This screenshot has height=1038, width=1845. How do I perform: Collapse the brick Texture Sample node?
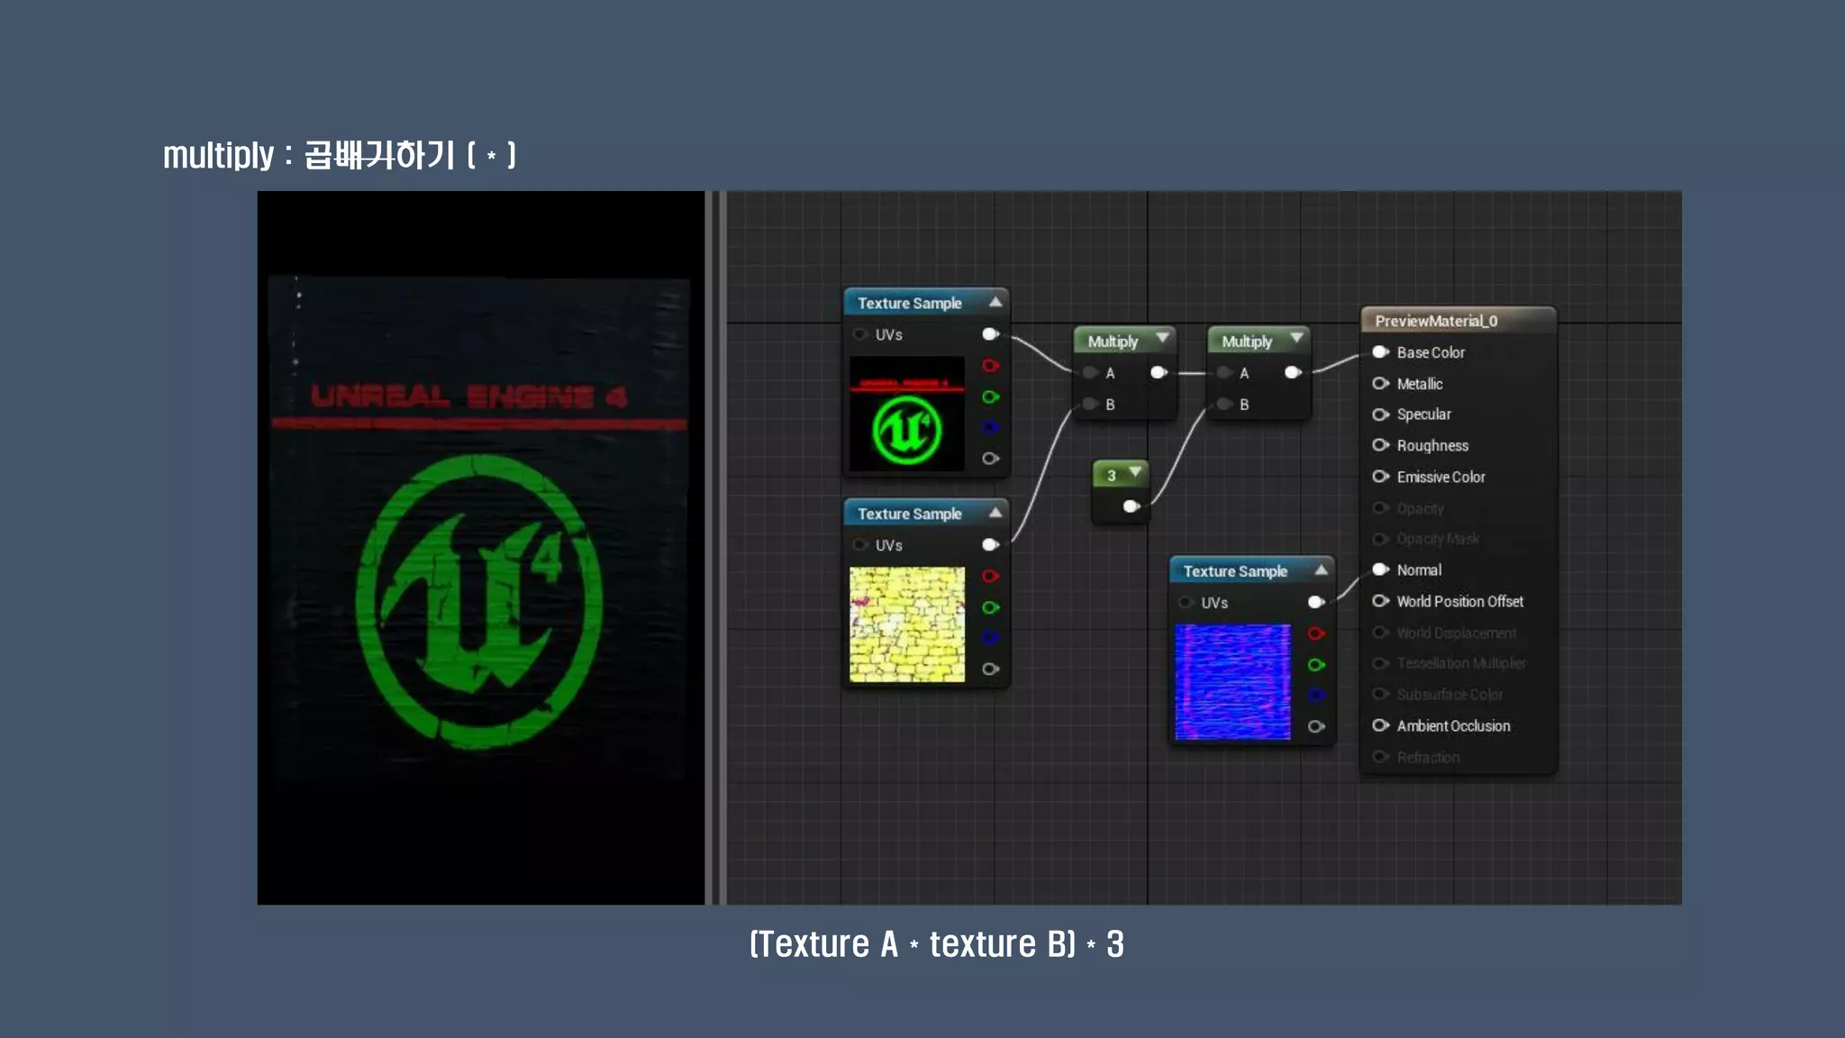point(995,513)
